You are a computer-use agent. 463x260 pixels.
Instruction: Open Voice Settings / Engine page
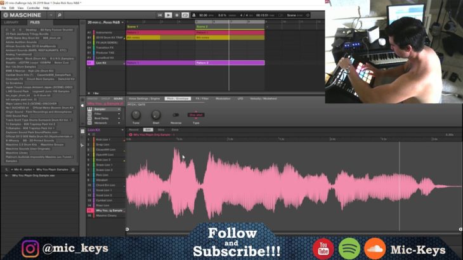point(145,98)
